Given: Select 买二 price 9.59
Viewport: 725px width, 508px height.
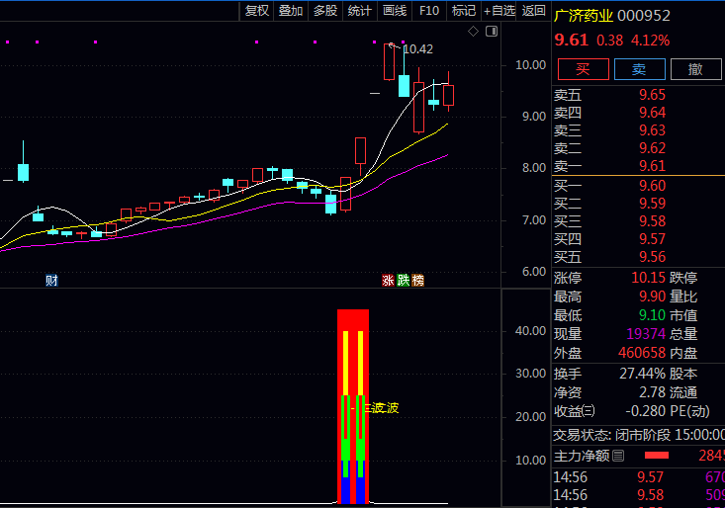Looking at the screenshot, I should (x=652, y=204).
